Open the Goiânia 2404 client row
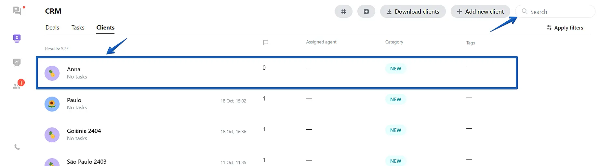 [84, 131]
